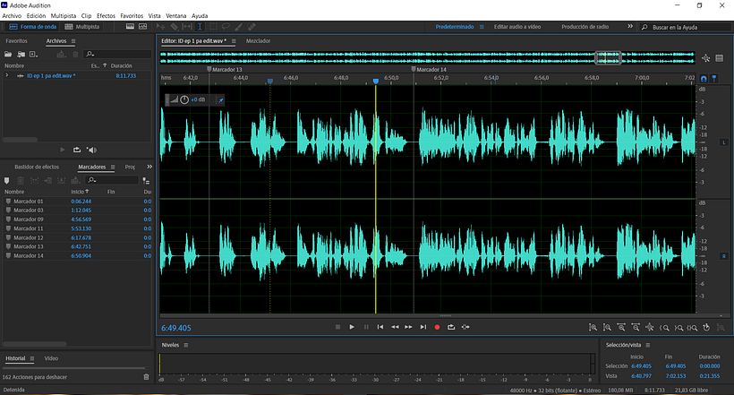This screenshot has height=395, width=734.
Task: Show more tabs with double chevron
Action: [149, 167]
